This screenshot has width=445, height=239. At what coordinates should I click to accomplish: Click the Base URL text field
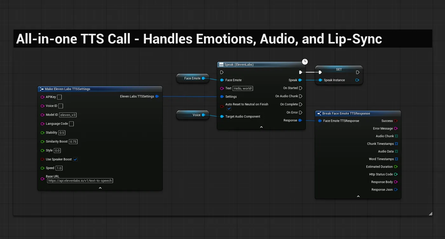click(80, 181)
